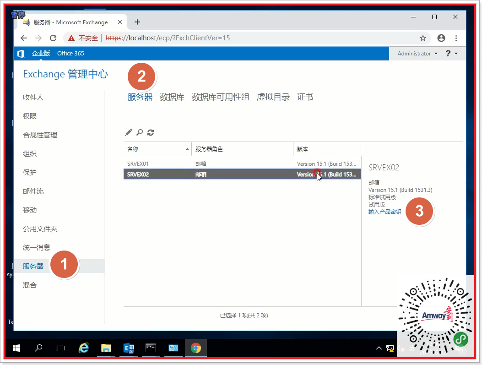Click the 输入产品密钥 link
This screenshot has width=482, height=365.
[x=385, y=212]
